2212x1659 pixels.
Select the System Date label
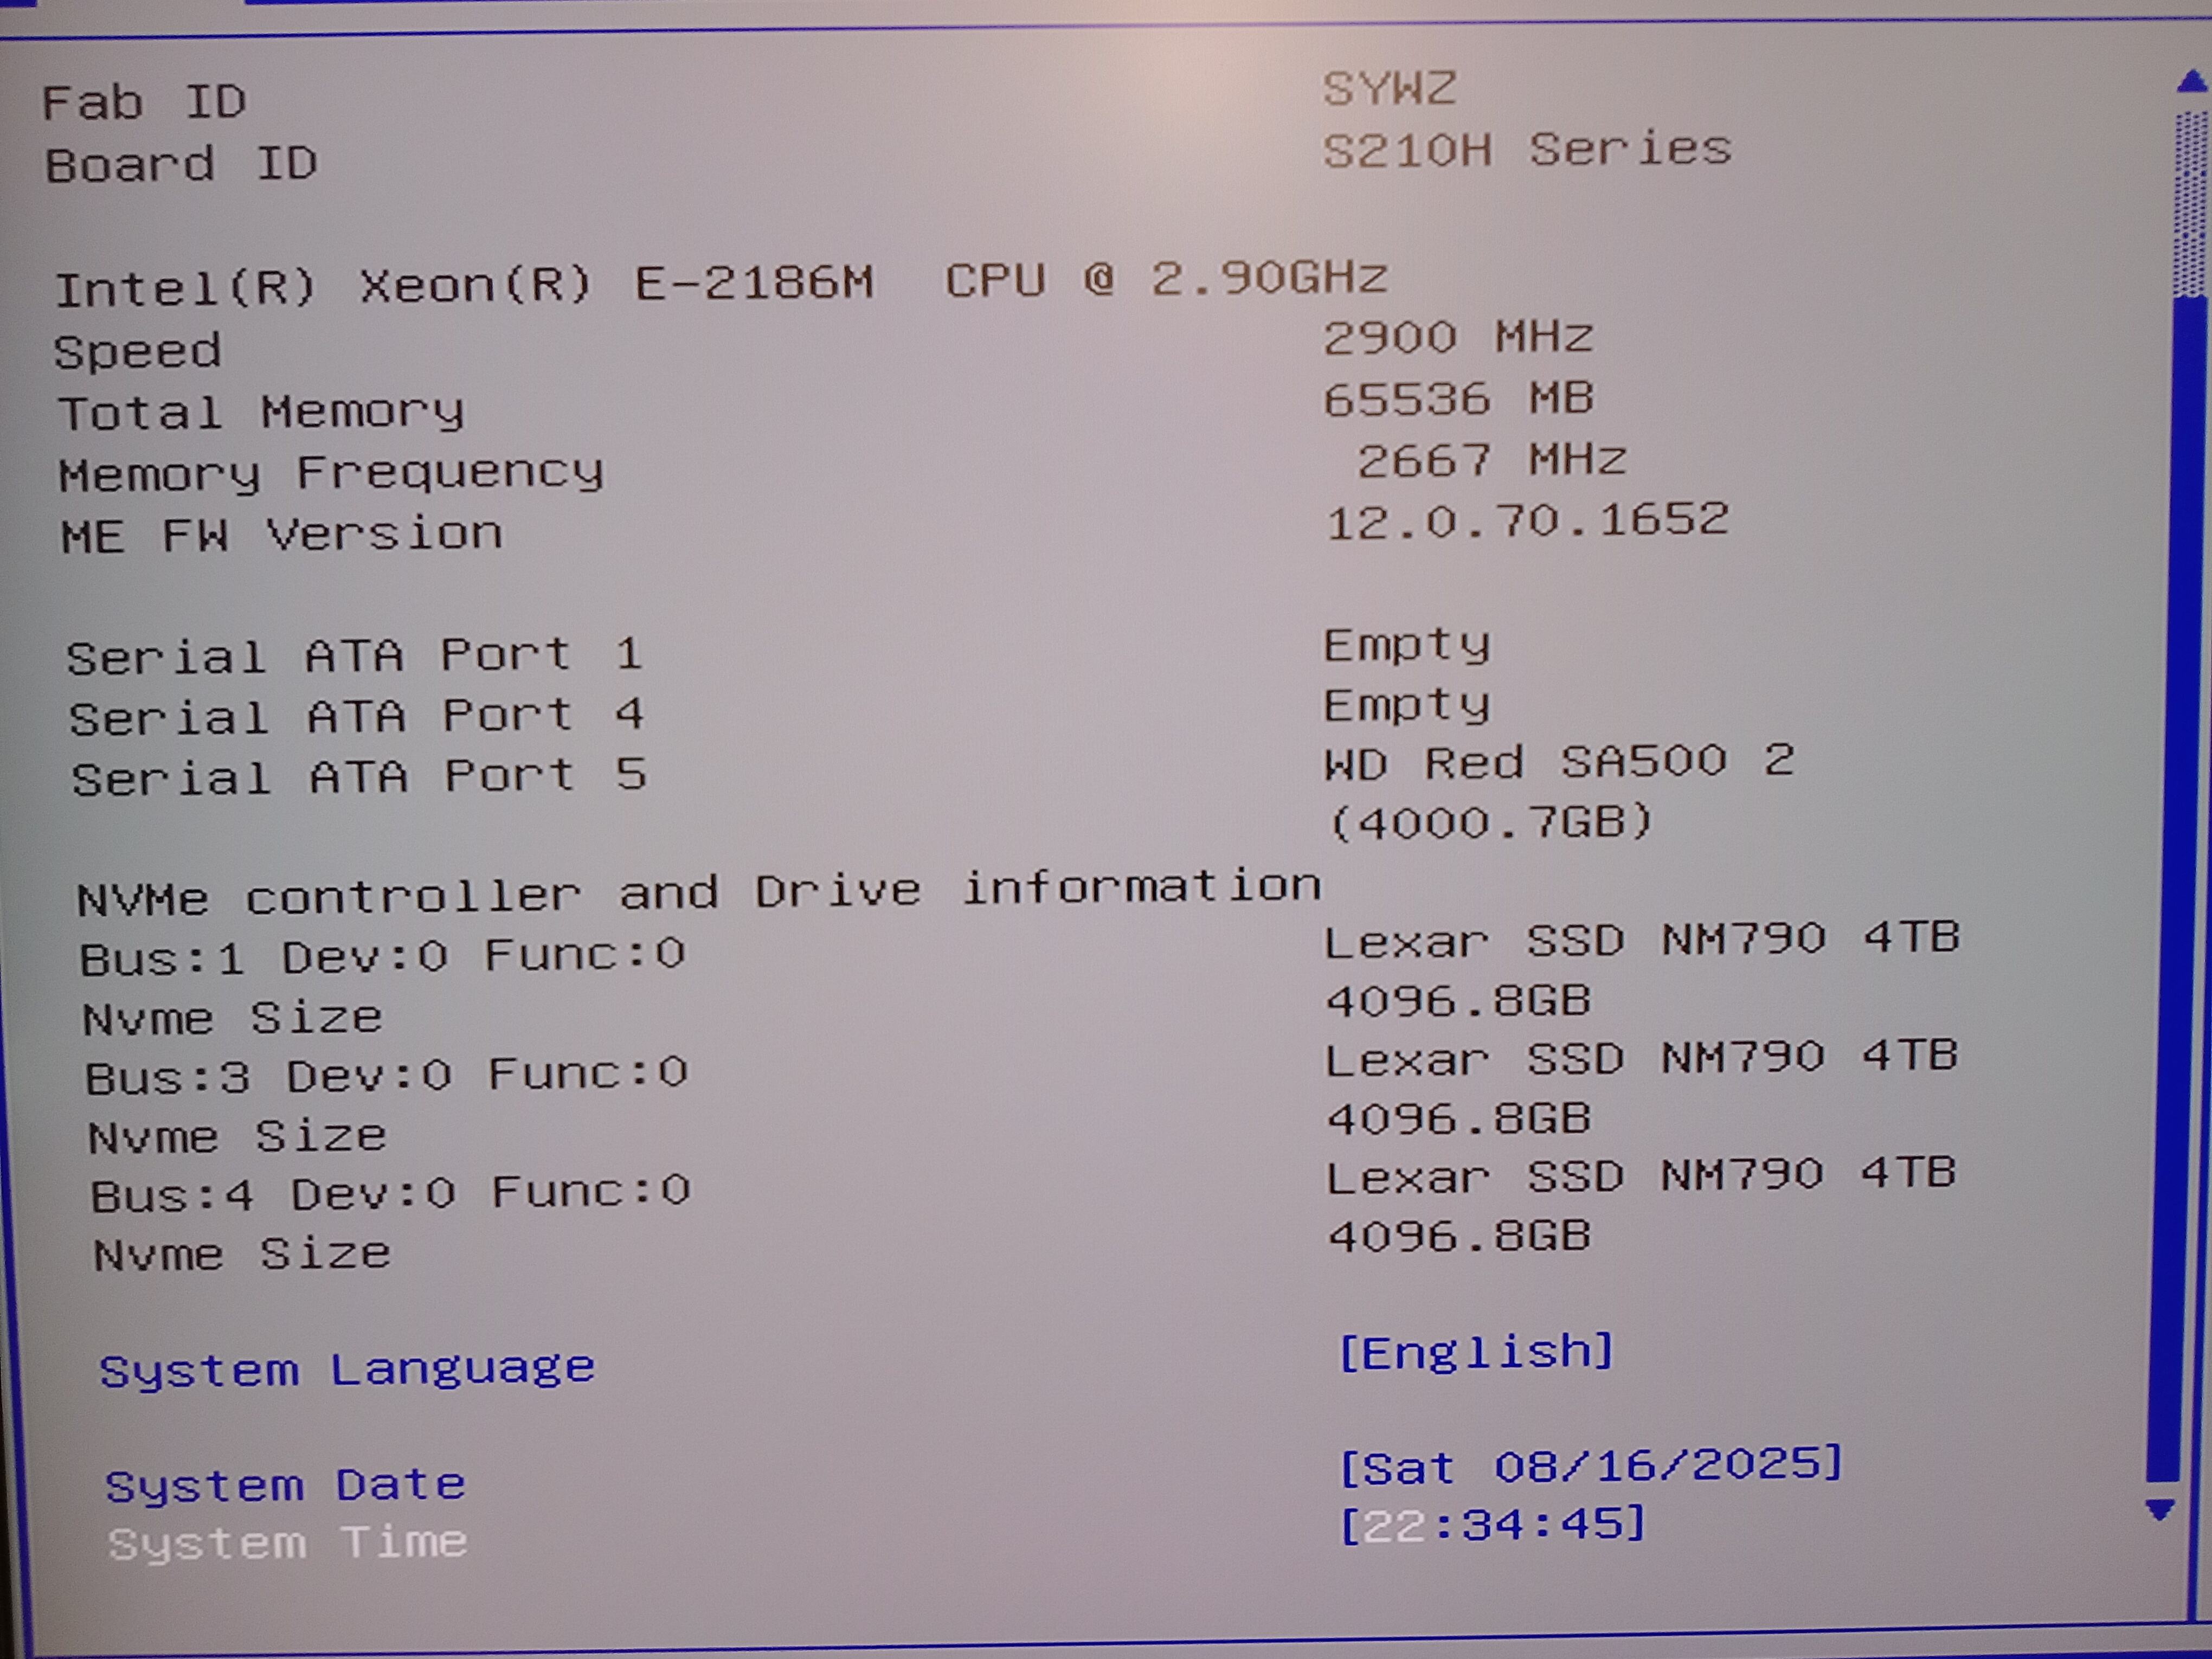pyautogui.click(x=285, y=1485)
